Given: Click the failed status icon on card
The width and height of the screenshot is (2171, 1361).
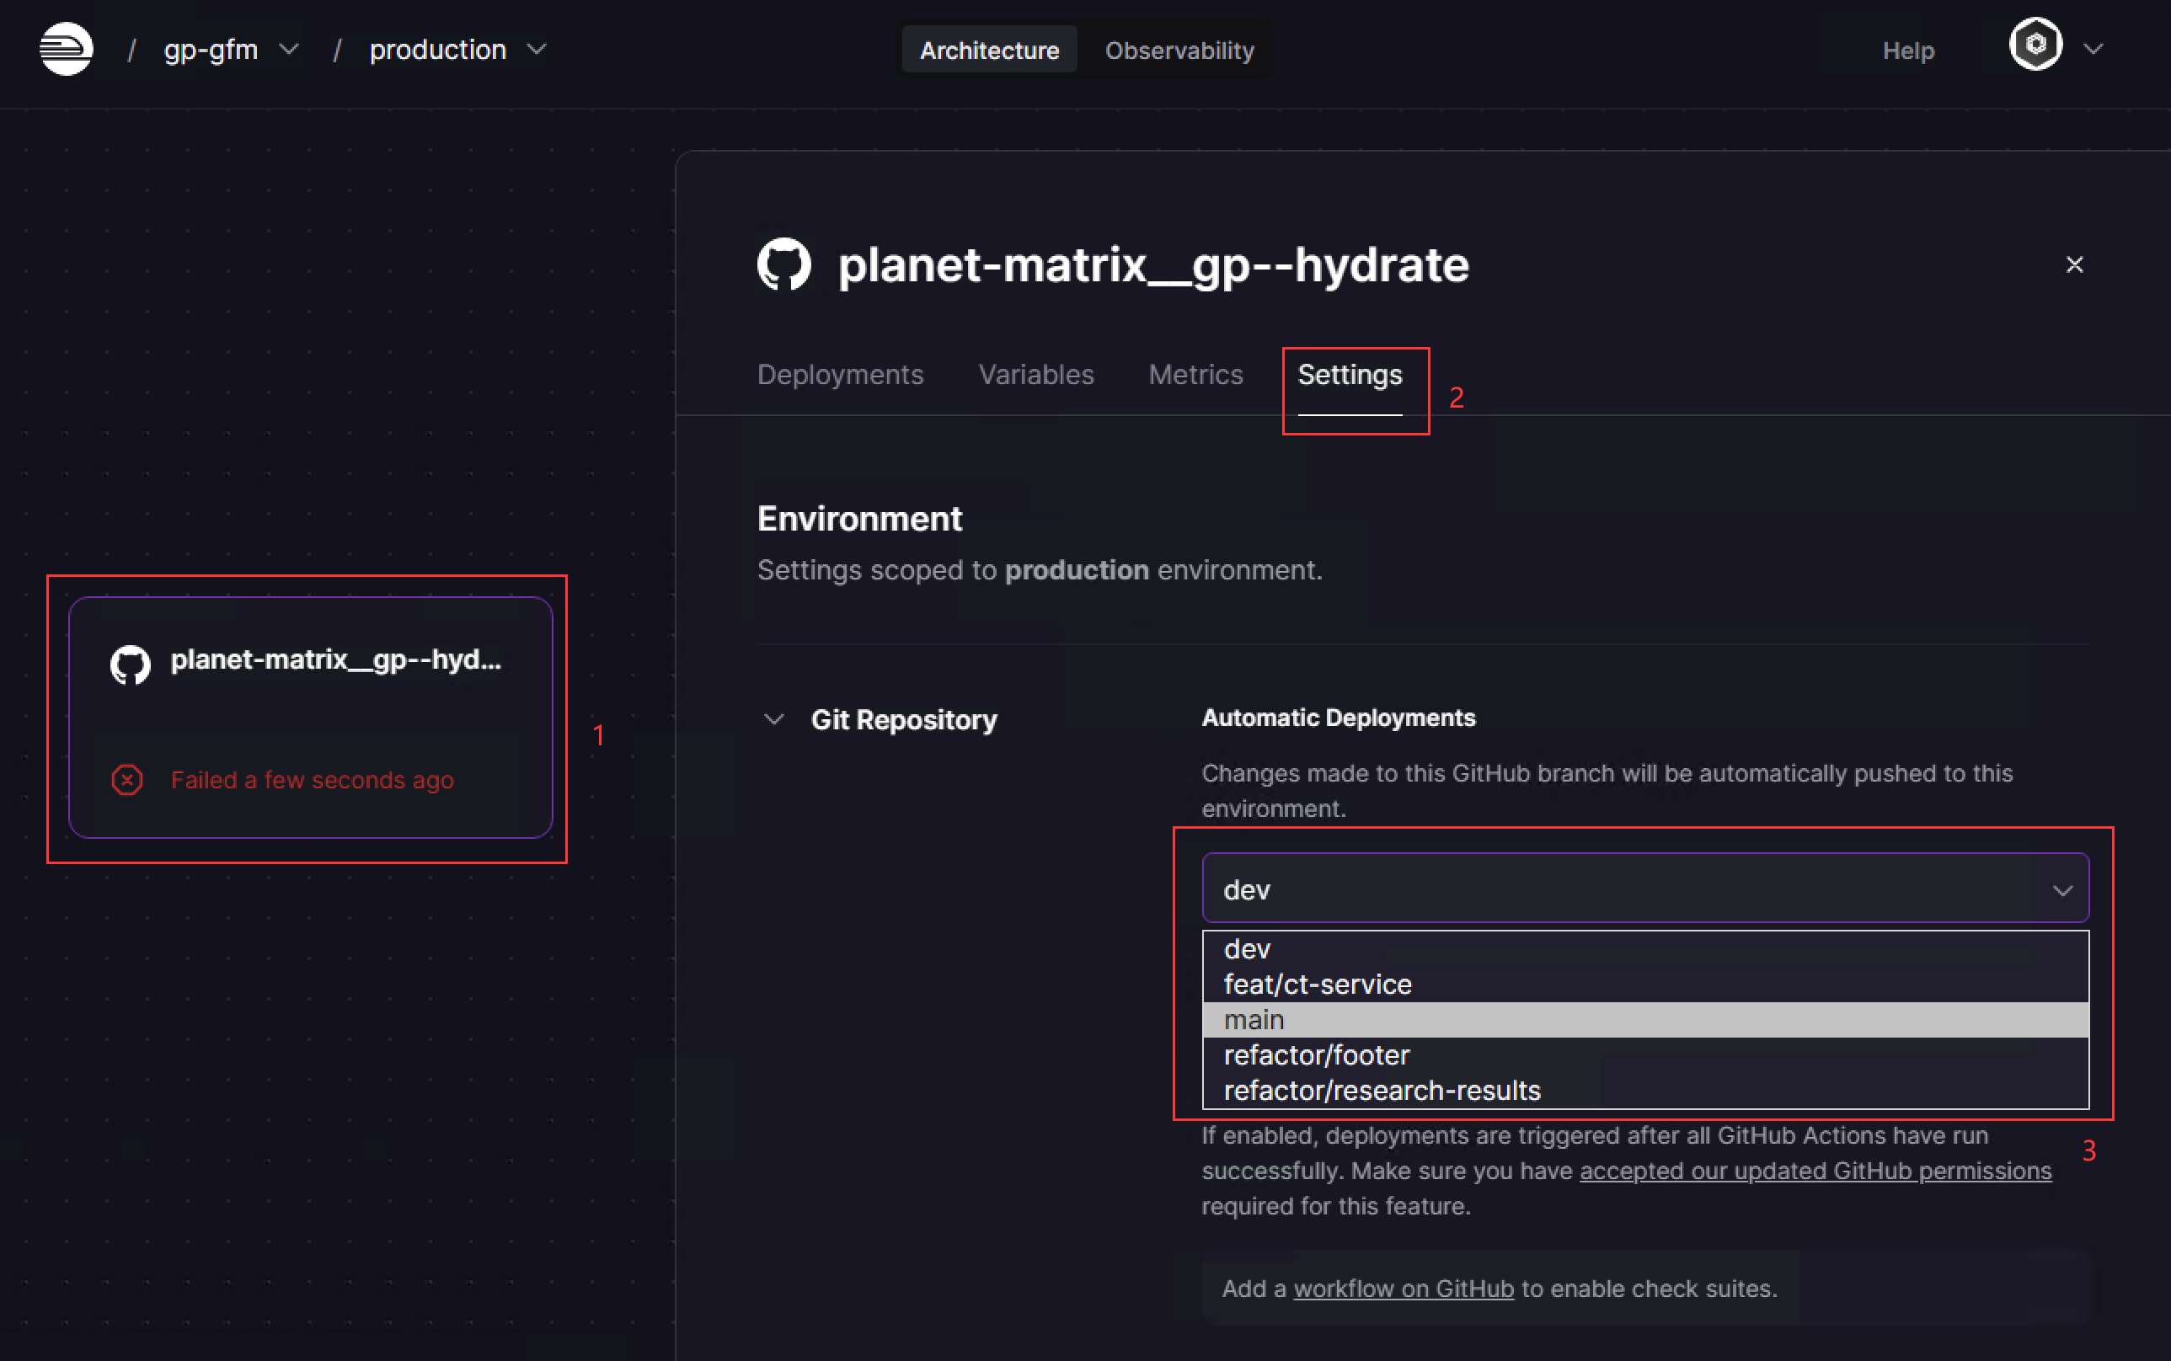Looking at the screenshot, I should tap(127, 780).
